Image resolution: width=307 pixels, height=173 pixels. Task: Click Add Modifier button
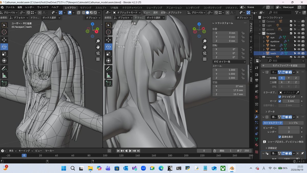pos(283,66)
